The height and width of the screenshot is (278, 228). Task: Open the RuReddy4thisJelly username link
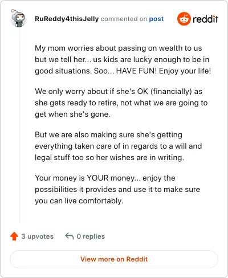(67, 19)
